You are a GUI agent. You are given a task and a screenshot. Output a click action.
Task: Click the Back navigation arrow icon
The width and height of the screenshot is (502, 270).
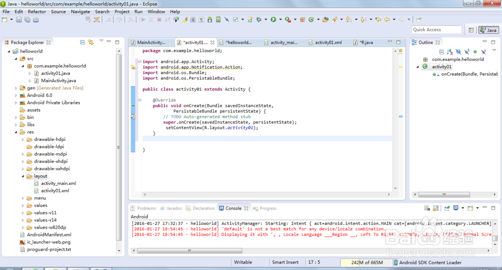click(x=387, y=20)
